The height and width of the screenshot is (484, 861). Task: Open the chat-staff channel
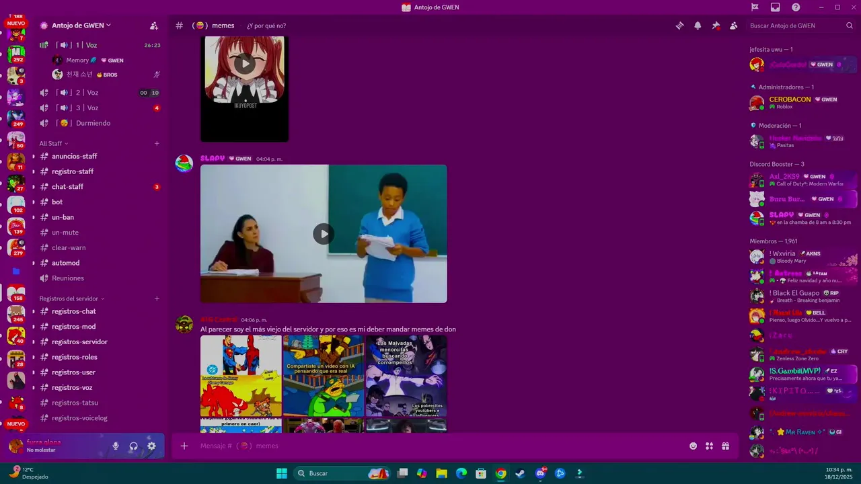(x=100, y=187)
